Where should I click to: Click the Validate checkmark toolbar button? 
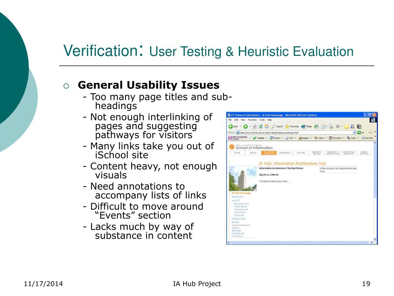[259, 138]
